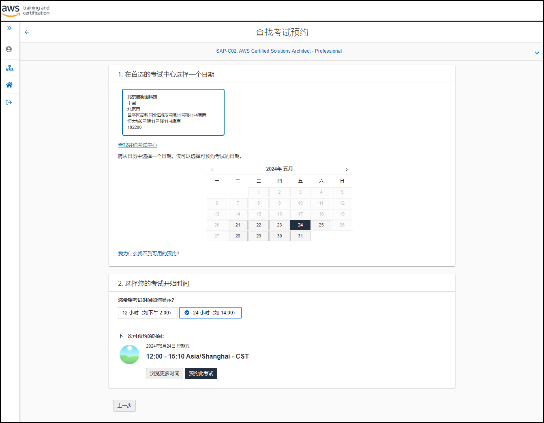This screenshot has width=544, height=423.
Task: Open the organization hierarchy icon in sidebar
Action: 9,68
